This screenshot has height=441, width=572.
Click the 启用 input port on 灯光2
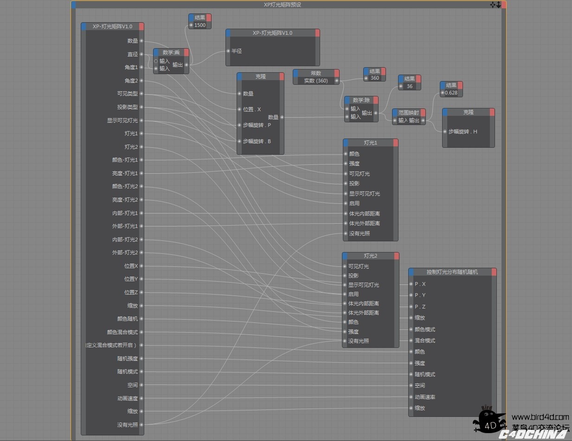point(345,294)
